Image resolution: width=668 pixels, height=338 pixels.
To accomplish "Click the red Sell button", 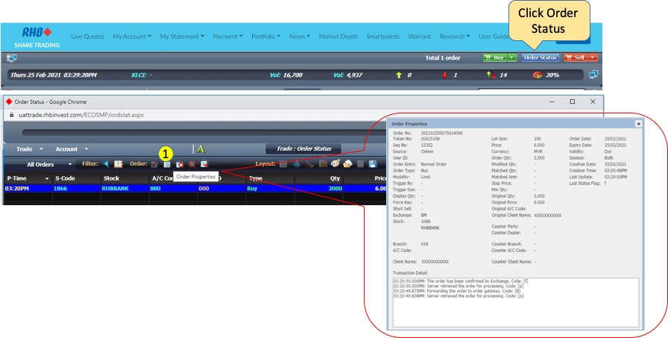I will pos(576,57).
